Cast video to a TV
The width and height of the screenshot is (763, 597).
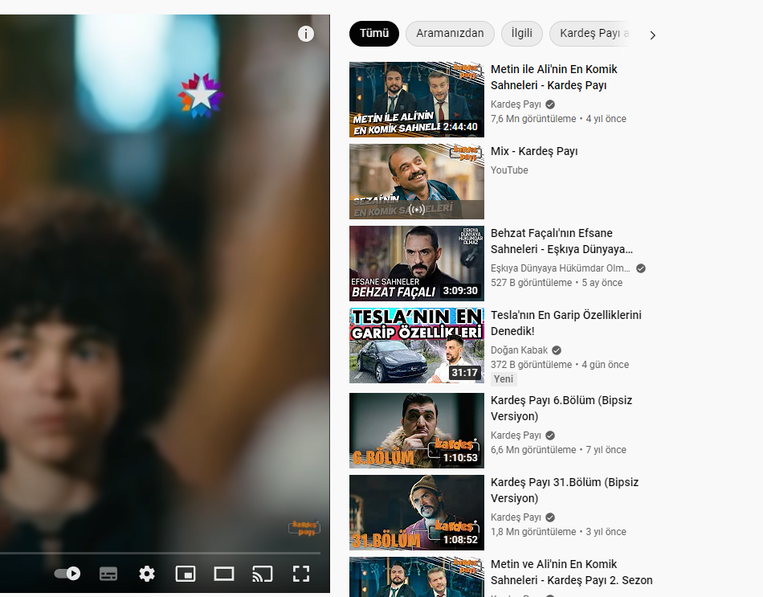pyautogui.click(x=263, y=574)
